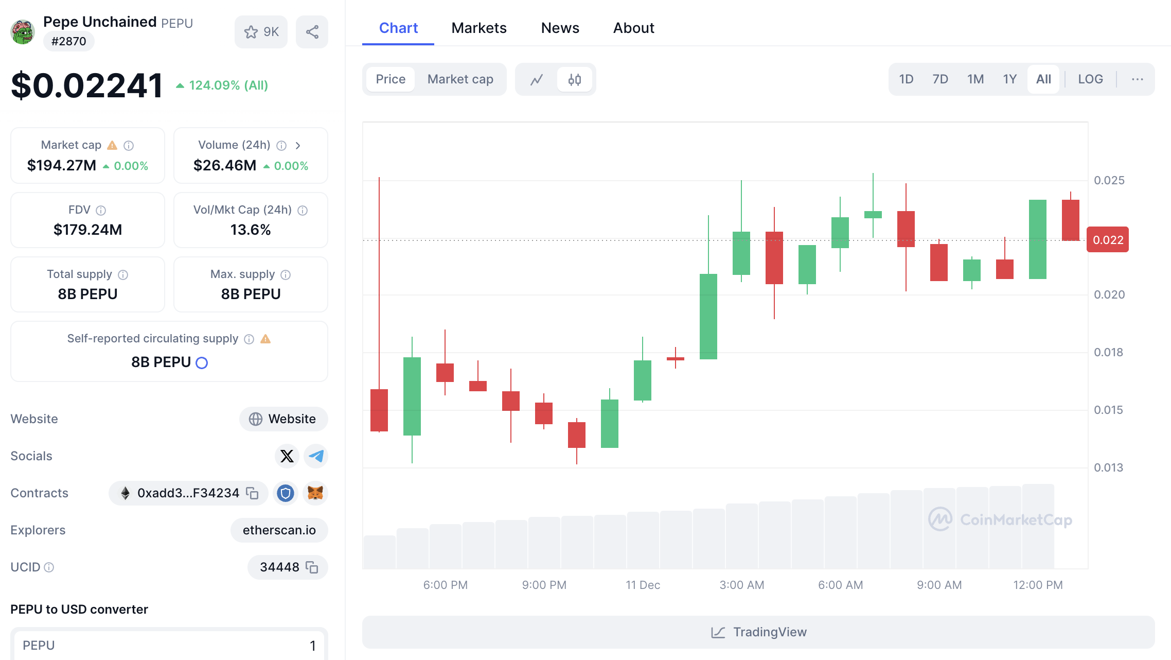
Task: Copy the contract address
Action: coord(252,493)
